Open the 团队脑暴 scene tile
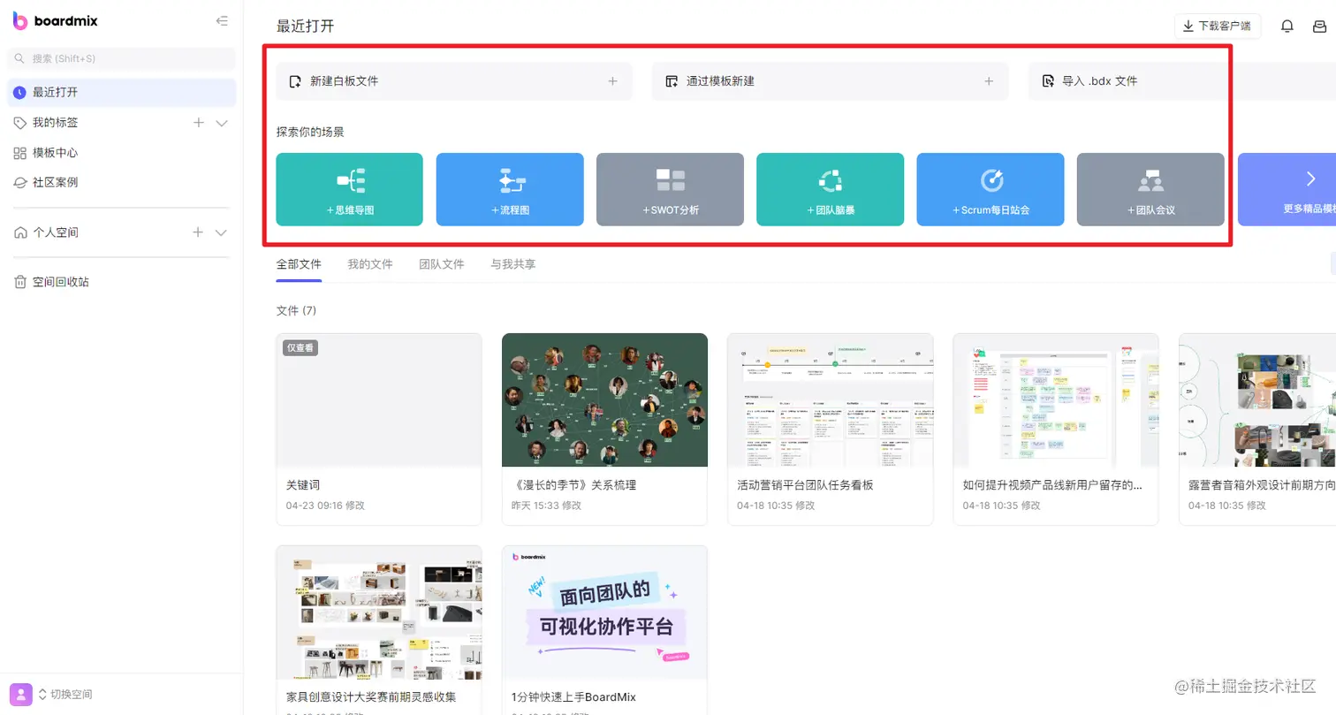This screenshot has height=715, width=1336. (x=830, y=189)
